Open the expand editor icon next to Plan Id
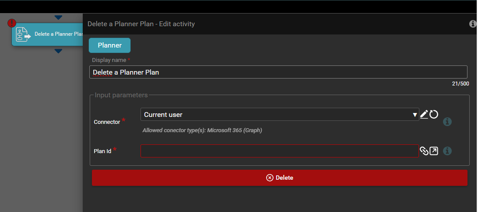 pyautogui.click(x=434, y=151)
